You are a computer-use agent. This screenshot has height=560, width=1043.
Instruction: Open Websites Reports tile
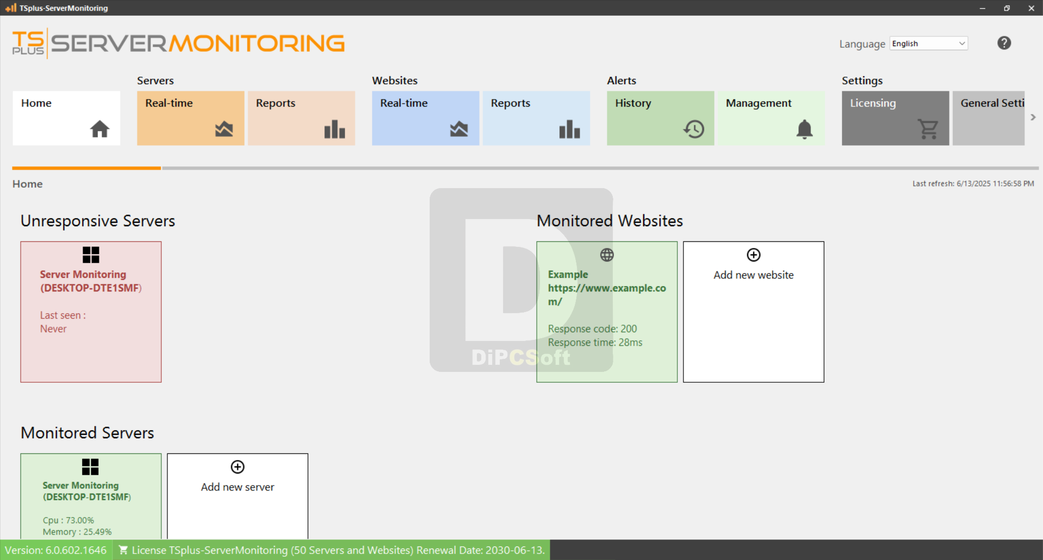tap(536, 118)
